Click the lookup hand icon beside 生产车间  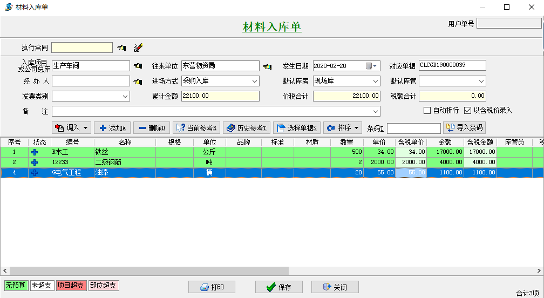coord(138,66)
